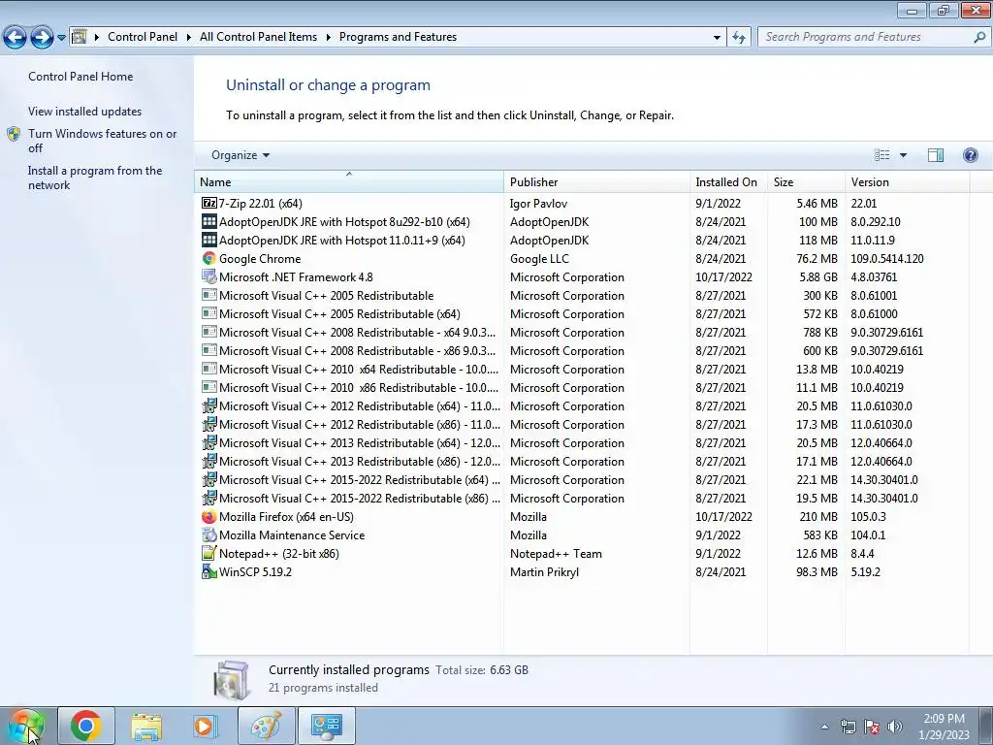Click the Notepad++ list icon

209,554
